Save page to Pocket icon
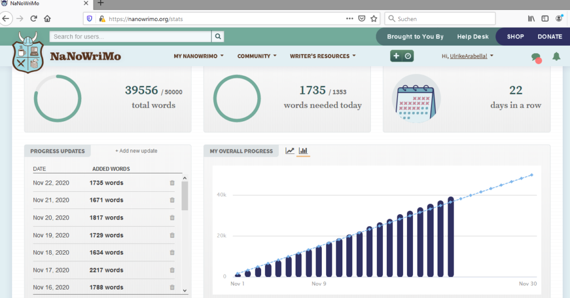 362,18
